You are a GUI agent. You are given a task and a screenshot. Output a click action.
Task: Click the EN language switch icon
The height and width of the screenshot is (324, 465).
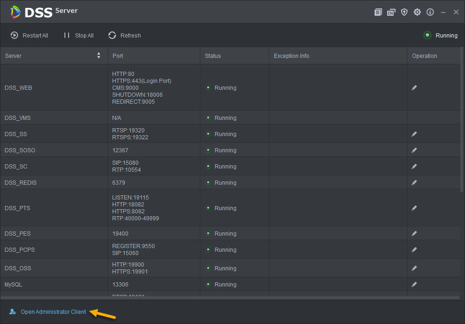391,12
